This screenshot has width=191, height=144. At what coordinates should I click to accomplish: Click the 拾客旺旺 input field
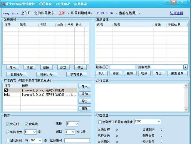123,67
